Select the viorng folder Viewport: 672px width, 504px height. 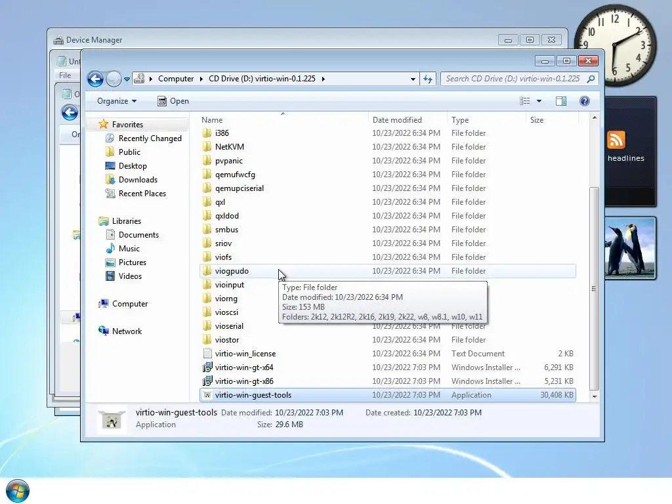point(226,299)
